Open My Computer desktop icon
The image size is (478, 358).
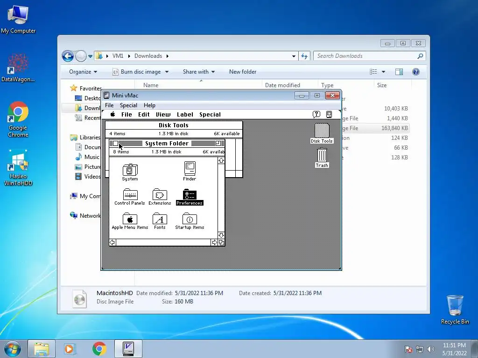click(18, 19)
